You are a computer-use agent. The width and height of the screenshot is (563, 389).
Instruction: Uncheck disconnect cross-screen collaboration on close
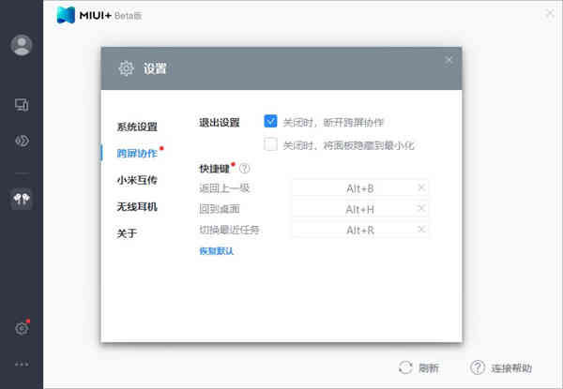270,121
